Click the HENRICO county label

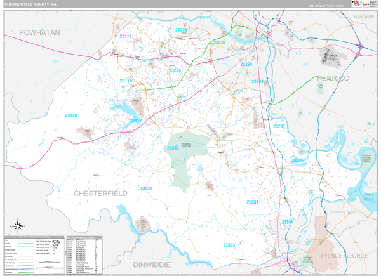tap(333, 78)
